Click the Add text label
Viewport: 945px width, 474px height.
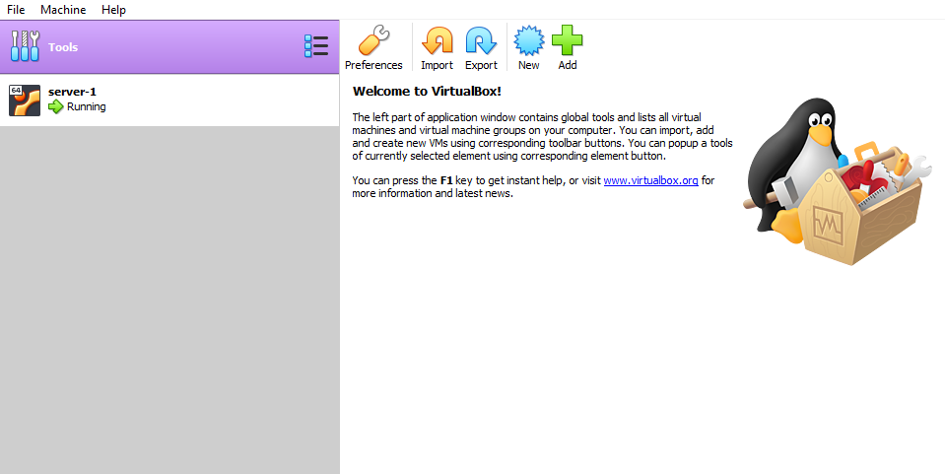568,65
